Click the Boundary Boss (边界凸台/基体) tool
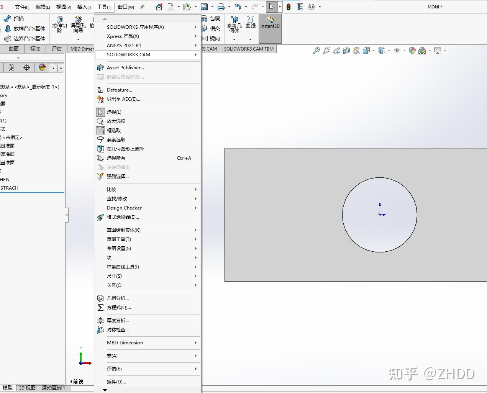This screenshot has width=487, height=393. (x=25, y=38)
